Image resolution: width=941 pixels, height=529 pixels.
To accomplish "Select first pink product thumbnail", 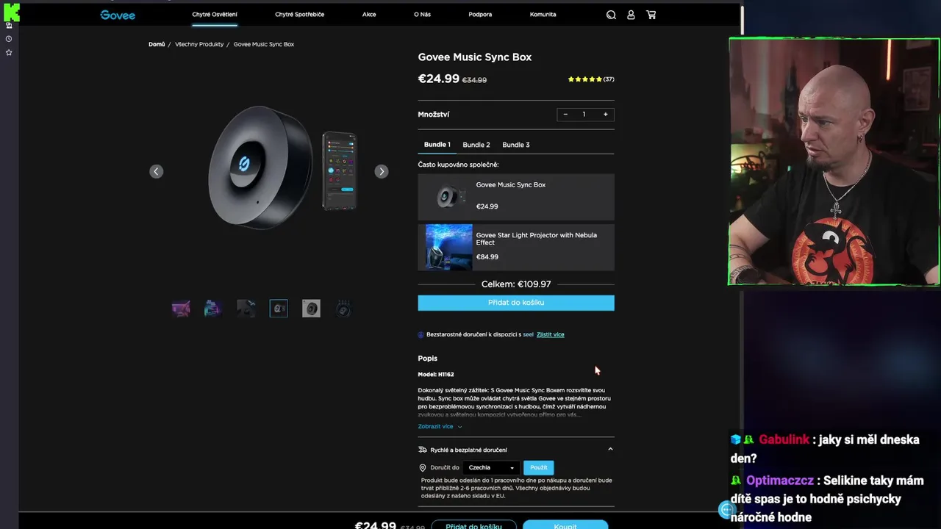I will click(x=181, y=309).
